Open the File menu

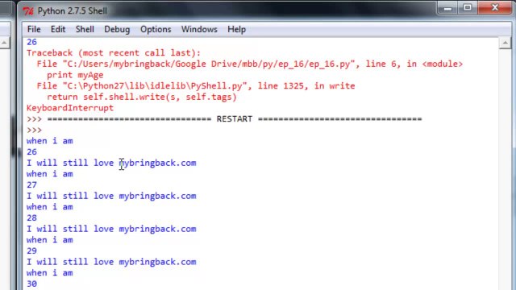click(34, 29)
